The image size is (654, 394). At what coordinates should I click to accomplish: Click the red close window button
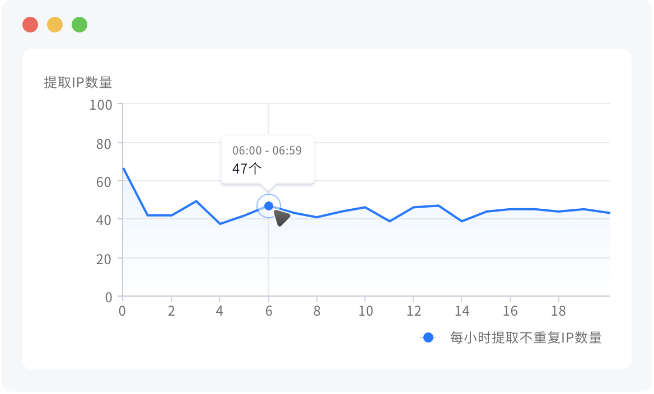(x=30, y=25)
